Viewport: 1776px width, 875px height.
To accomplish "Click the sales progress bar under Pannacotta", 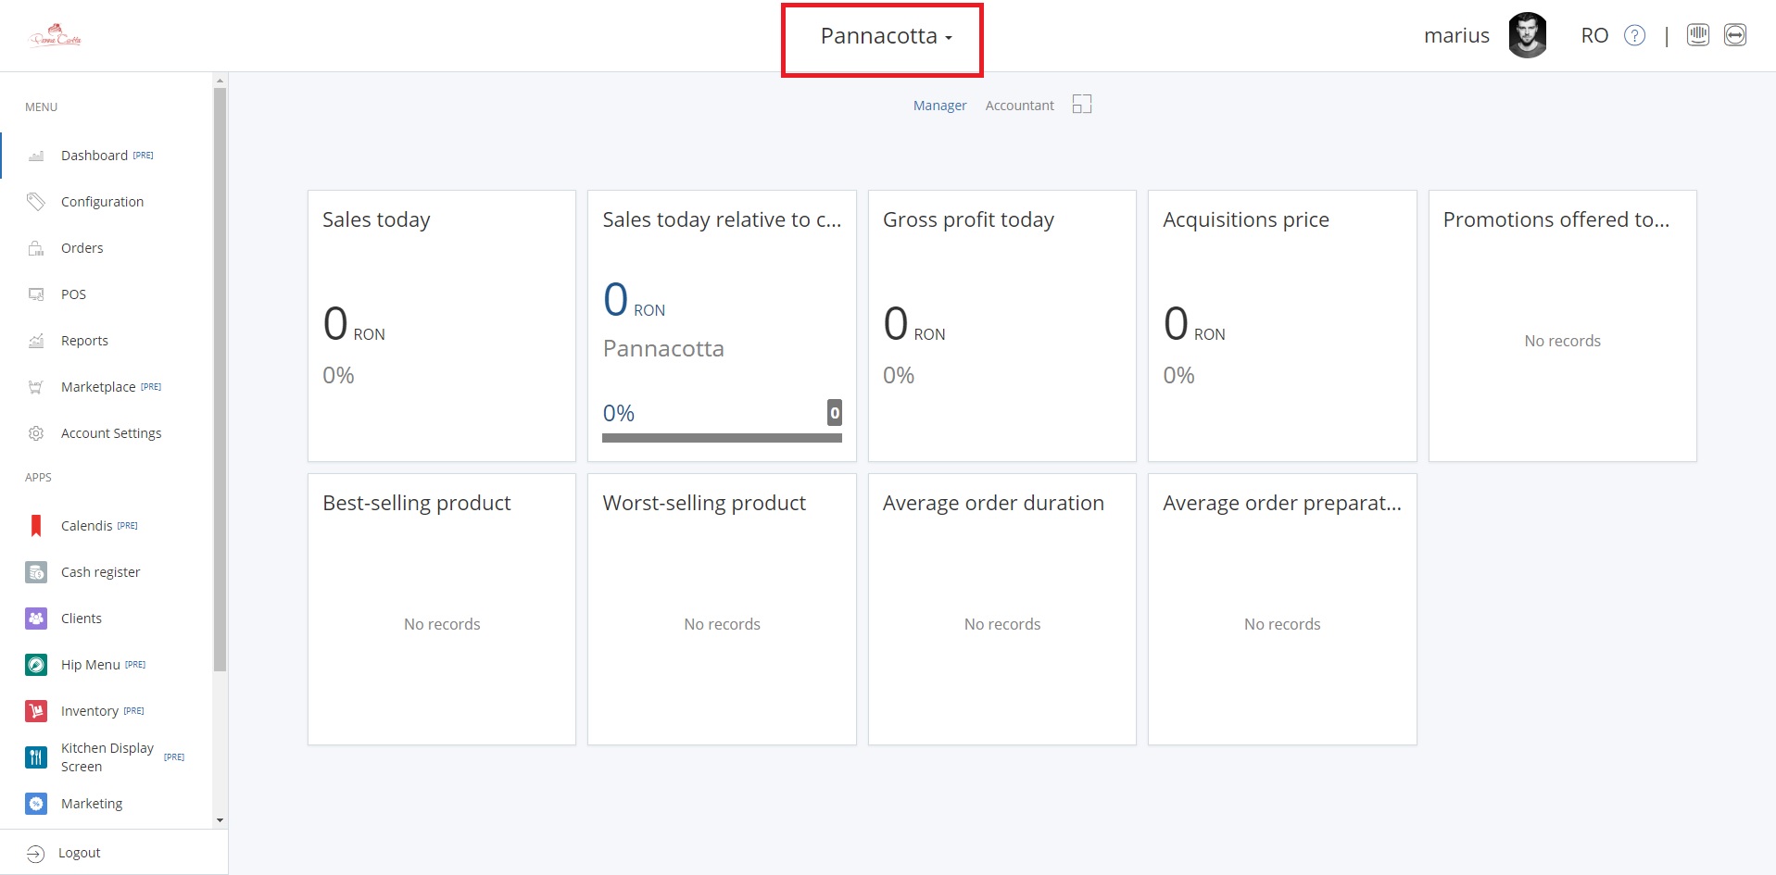I will (x=721, y=438).
